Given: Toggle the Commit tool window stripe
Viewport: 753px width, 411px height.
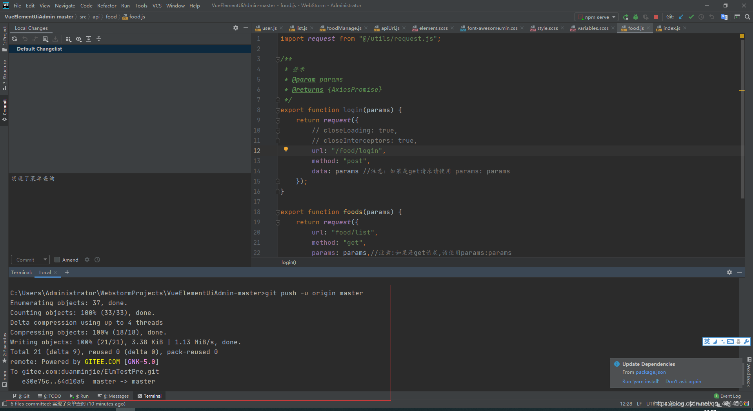Looking at the screenshot, I should coord(4,110).
